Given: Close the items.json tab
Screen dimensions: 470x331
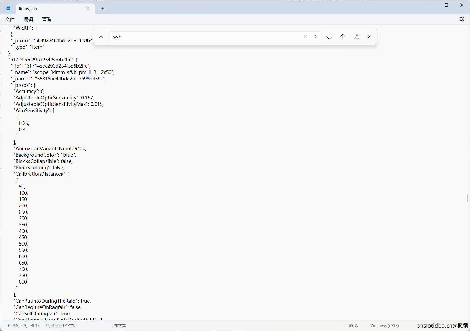Looking at the screenshot, I should tap(88, 8).
